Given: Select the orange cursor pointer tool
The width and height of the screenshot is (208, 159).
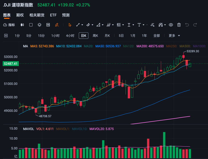Looking at the screenshot, I should click(x=70, y=25).
